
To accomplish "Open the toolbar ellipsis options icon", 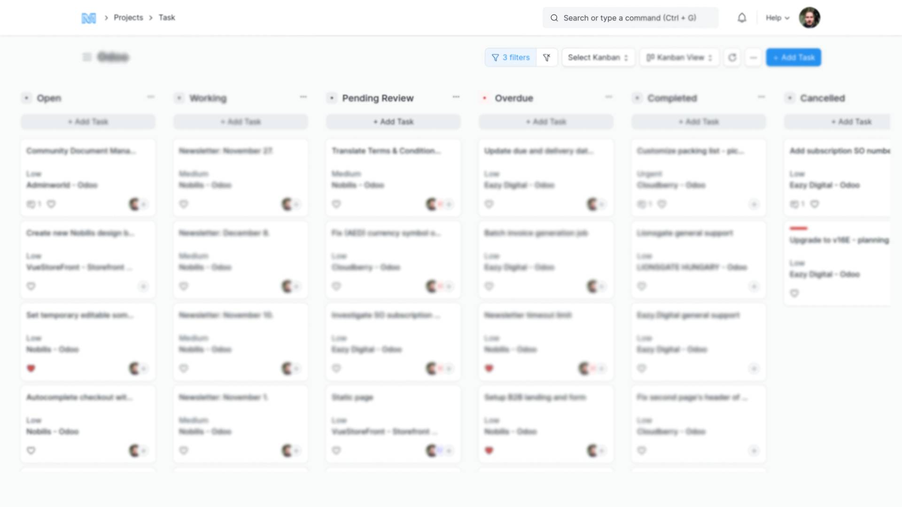I will [753, 57].
